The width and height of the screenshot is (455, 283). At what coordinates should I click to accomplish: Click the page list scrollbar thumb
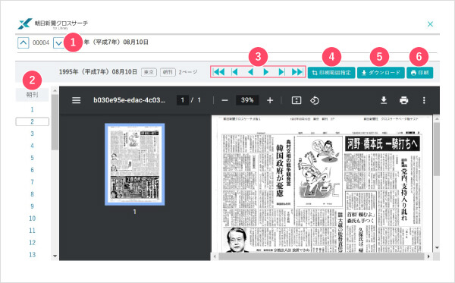tap(55, 122)
